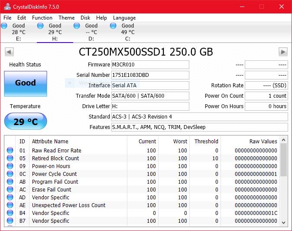Switch to disk E: at 28 °C
Screen dimensions: 292x231
pyautogui.click(x=19, y=32)
